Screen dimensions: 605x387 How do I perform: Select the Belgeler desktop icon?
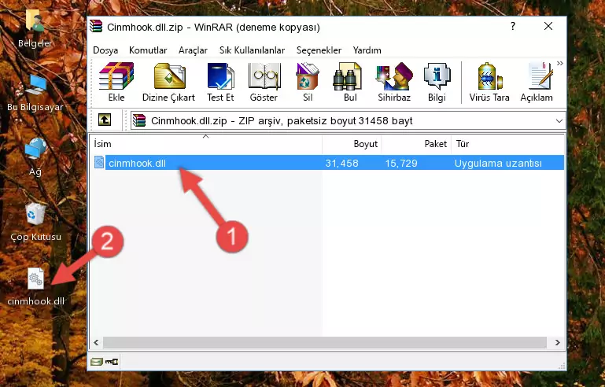(x=35, y=28)
